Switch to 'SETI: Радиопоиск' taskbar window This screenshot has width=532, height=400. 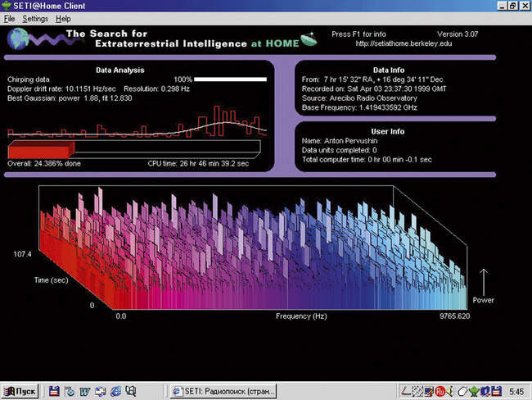(223, 391)
